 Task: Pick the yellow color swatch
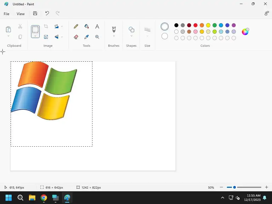(x=208, y=25)
